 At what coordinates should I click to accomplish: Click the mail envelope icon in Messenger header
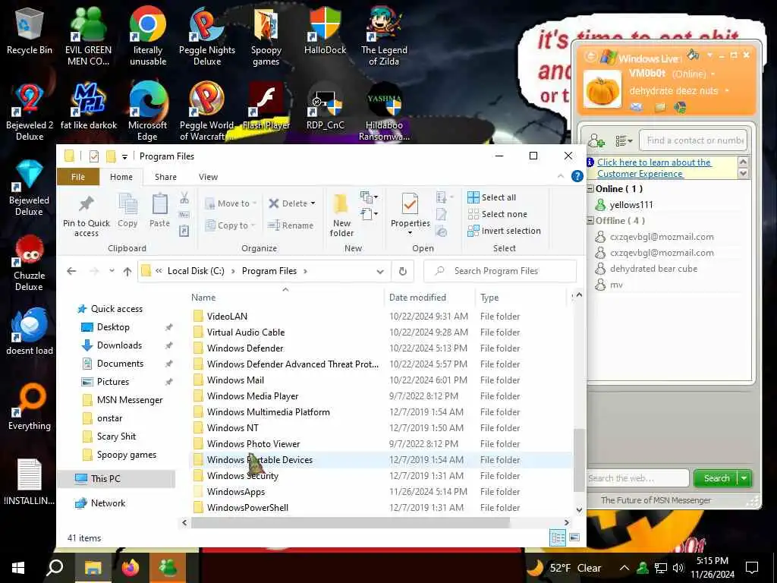(x=637, y=107)
